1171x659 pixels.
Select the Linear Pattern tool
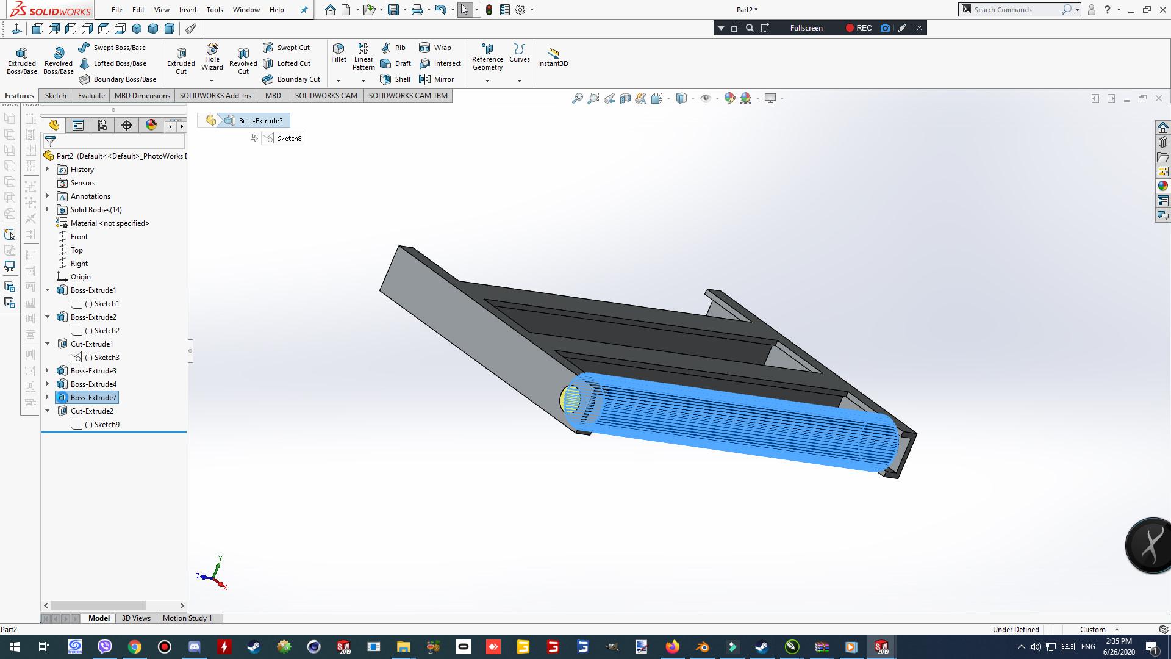pyautogui.click(x=363, y=57)
